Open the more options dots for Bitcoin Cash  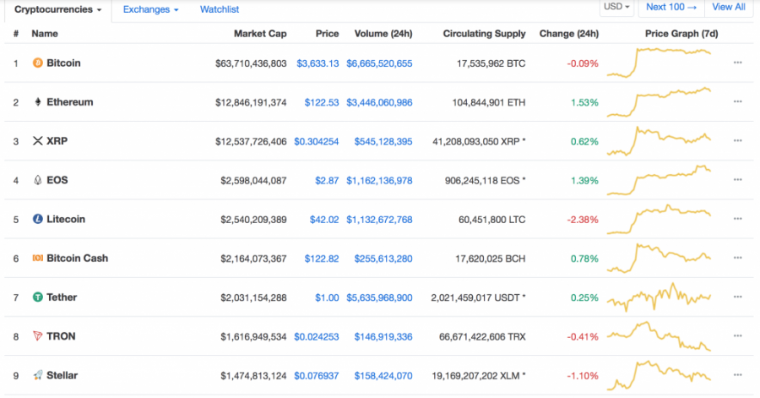738,258
